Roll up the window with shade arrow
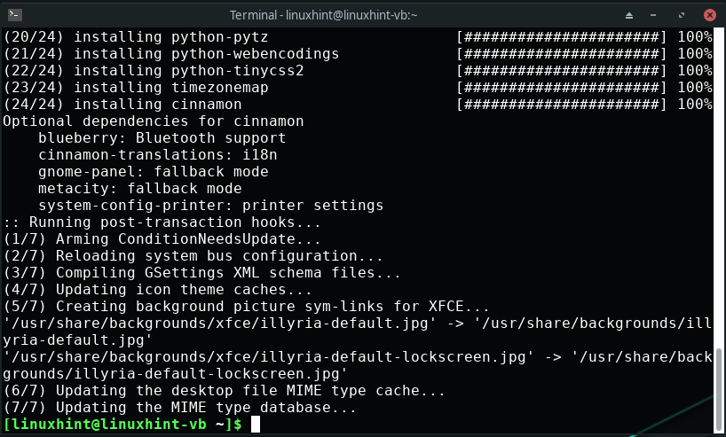Screen dimensions: 726x437 (x=628, y=15)
